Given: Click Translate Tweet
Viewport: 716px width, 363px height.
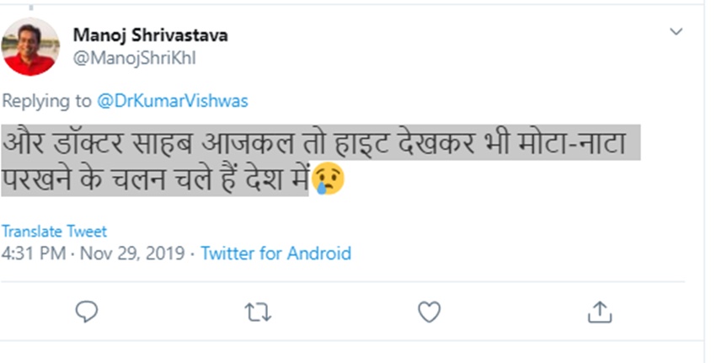Looking at the screenshot, I should [54, 231].
